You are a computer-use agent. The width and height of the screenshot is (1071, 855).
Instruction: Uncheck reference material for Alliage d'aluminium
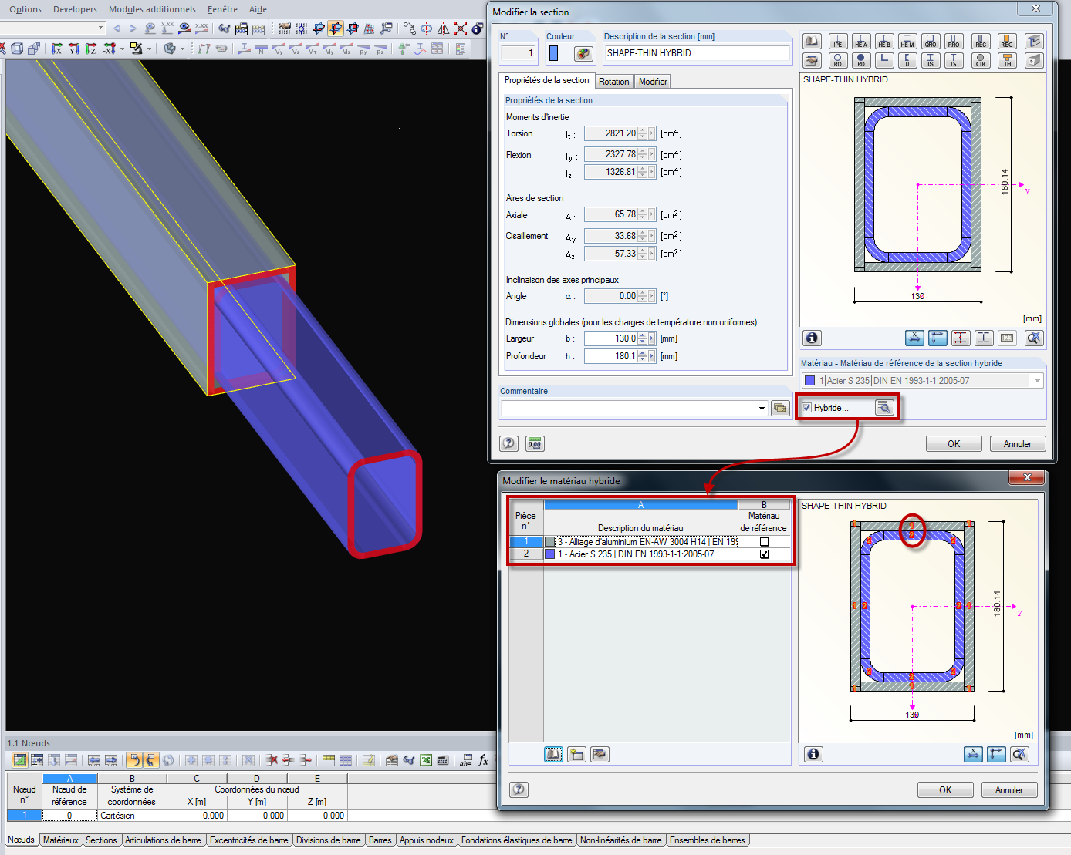[x=764, y=542]
